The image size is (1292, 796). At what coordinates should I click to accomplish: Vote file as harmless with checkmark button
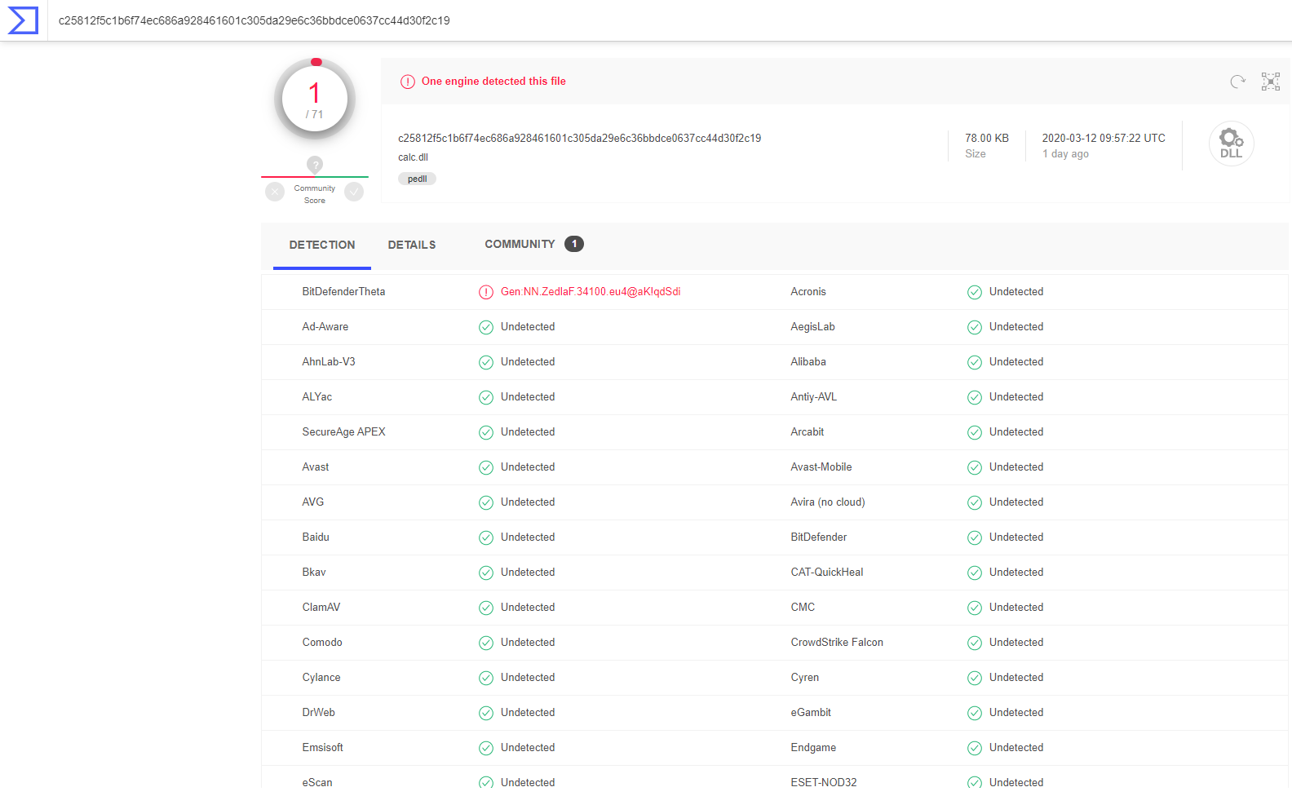pos(354,192)
